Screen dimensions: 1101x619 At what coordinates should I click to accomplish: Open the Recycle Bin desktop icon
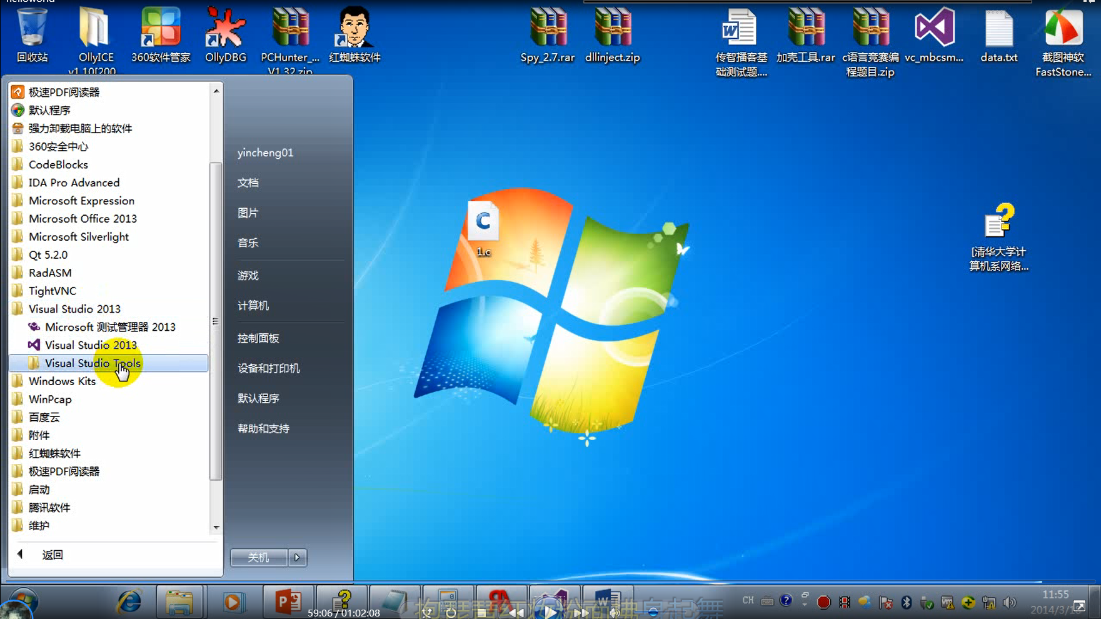click(32, 36)
